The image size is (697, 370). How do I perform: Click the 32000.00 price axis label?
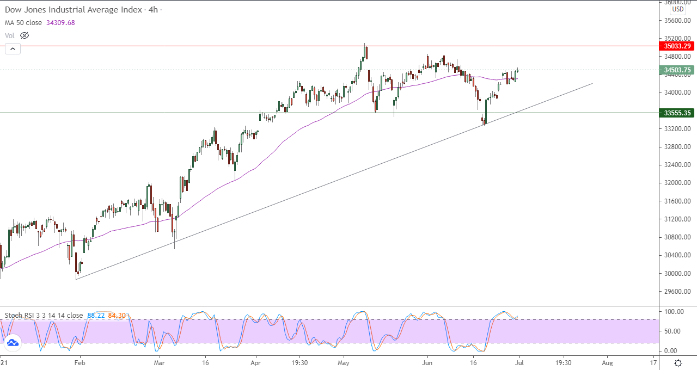677,183
